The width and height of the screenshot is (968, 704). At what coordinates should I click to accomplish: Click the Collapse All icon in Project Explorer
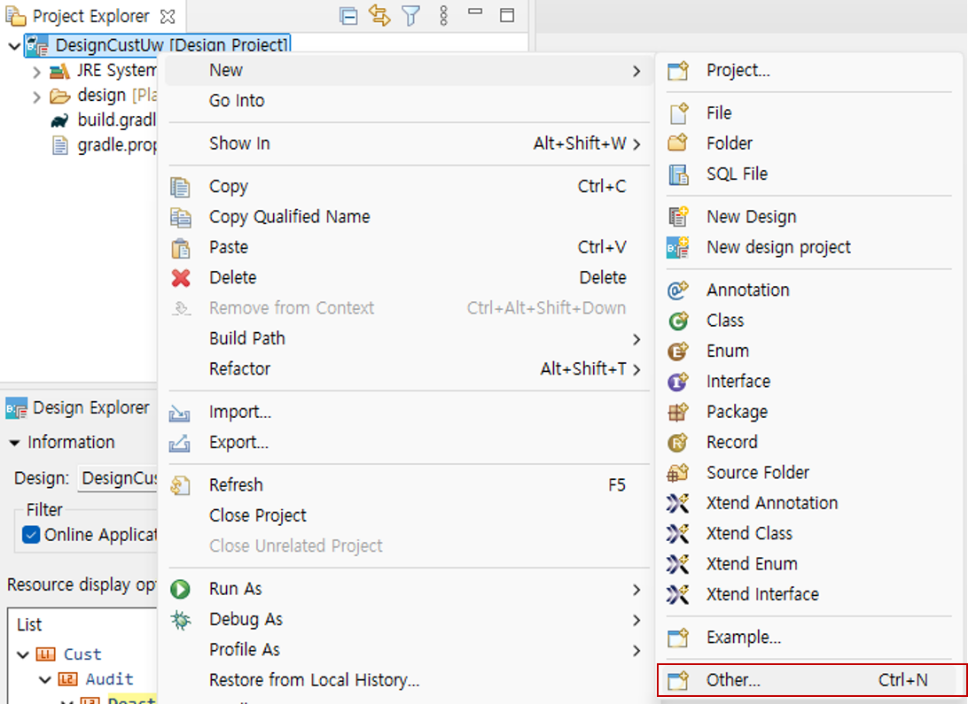coord(349,15)
